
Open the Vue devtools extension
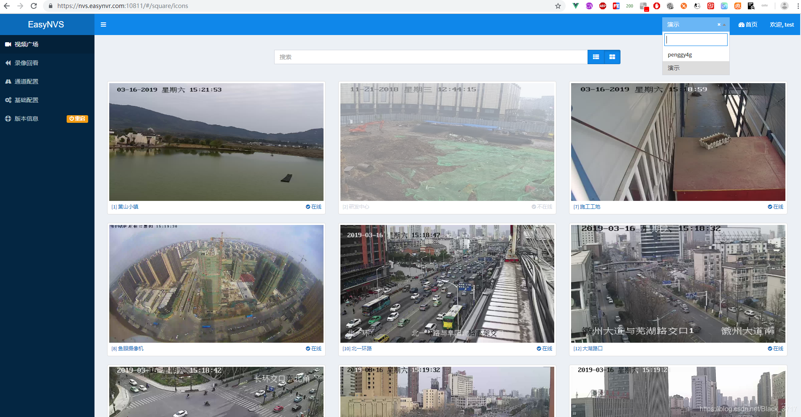click(x=576, y=6)
